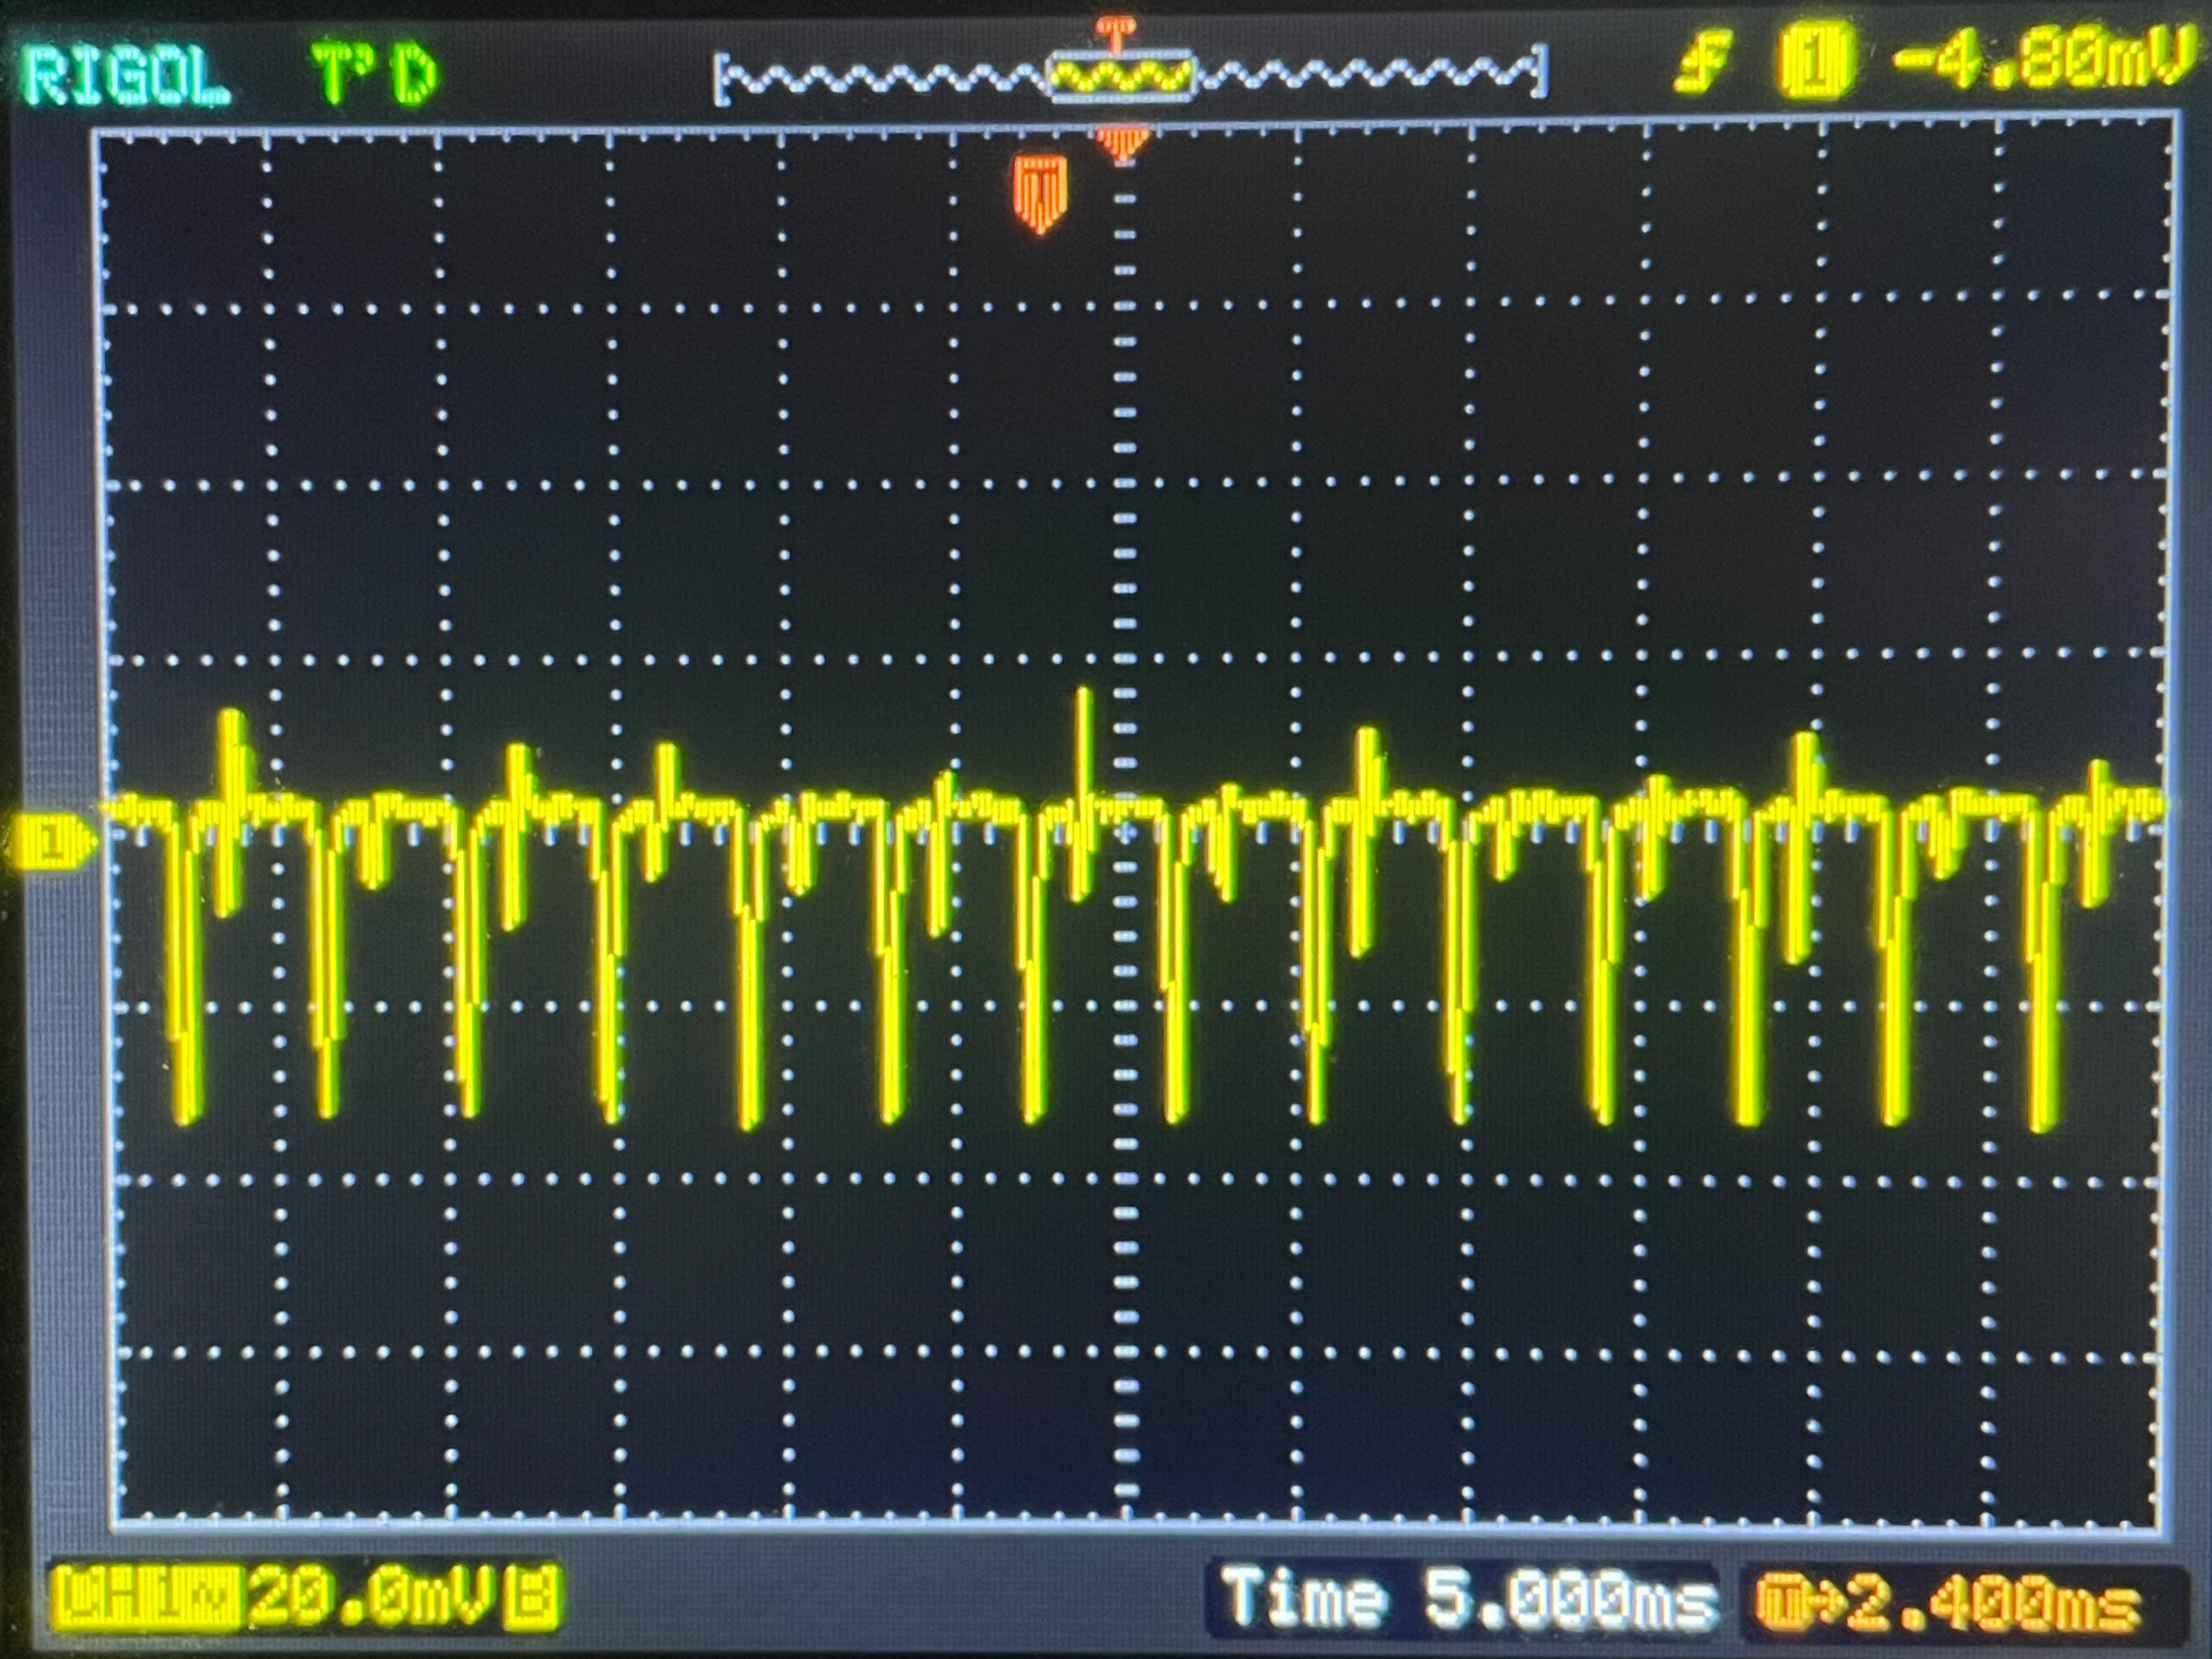The height and width of the screenshot is (1659, 2212).
Task: Click the orange T trigger position flag inside grid
Action: click(1041, 192)
